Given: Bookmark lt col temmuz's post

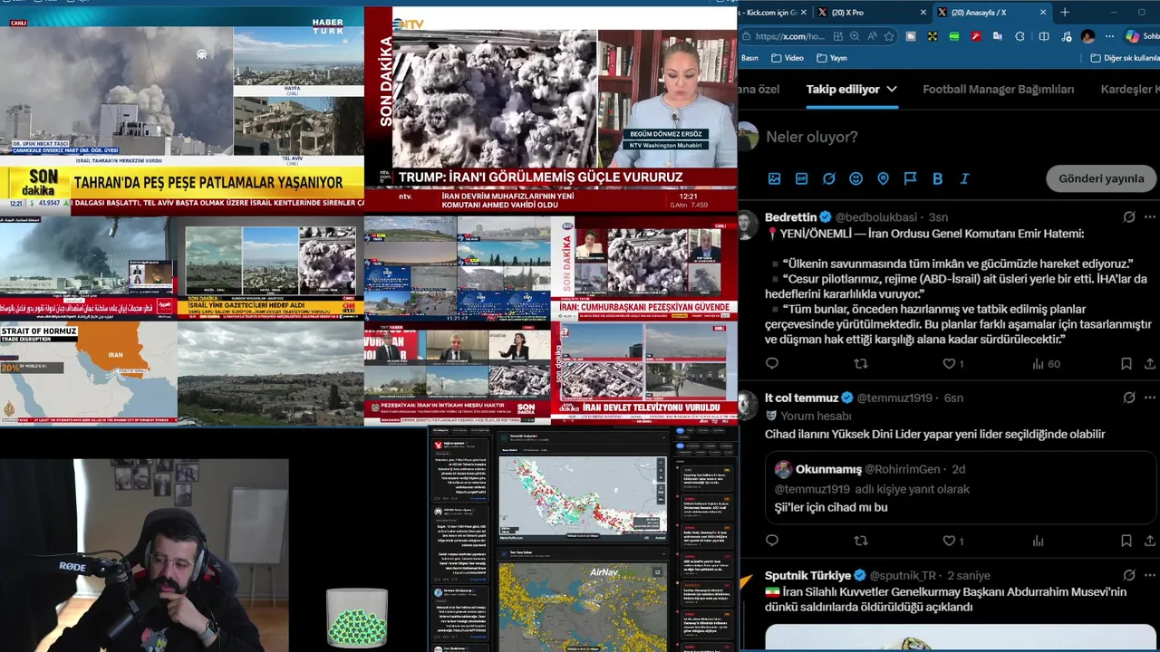Looking at the screenshot, I should click(x=1126, y=541).
